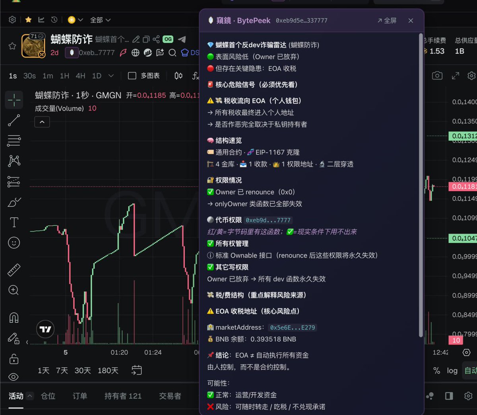Image resolution: width=477 pixels, height=415 pixels.
Task: Switch to the 持有者 121 tab
Action: [x=123, y=396]
